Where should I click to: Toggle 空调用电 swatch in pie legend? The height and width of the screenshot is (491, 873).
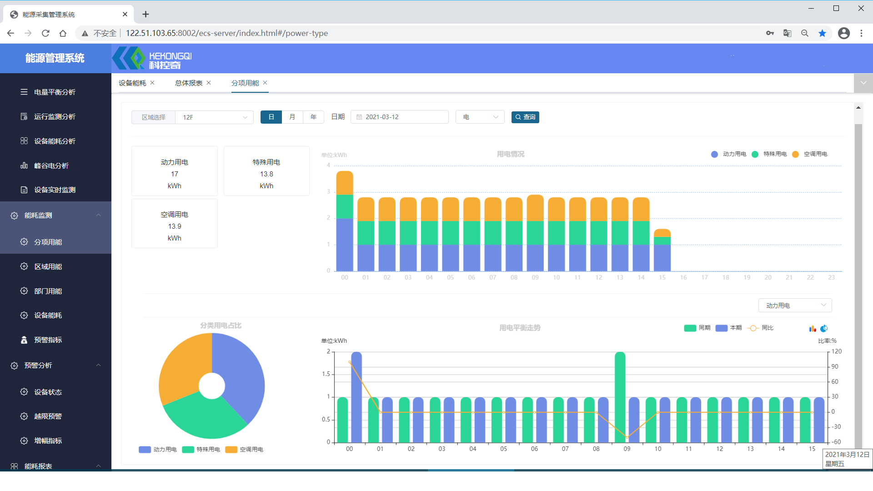[231, 450]
